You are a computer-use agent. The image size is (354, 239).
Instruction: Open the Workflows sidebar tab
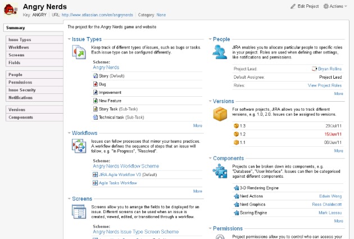click(x=34, y=47)
